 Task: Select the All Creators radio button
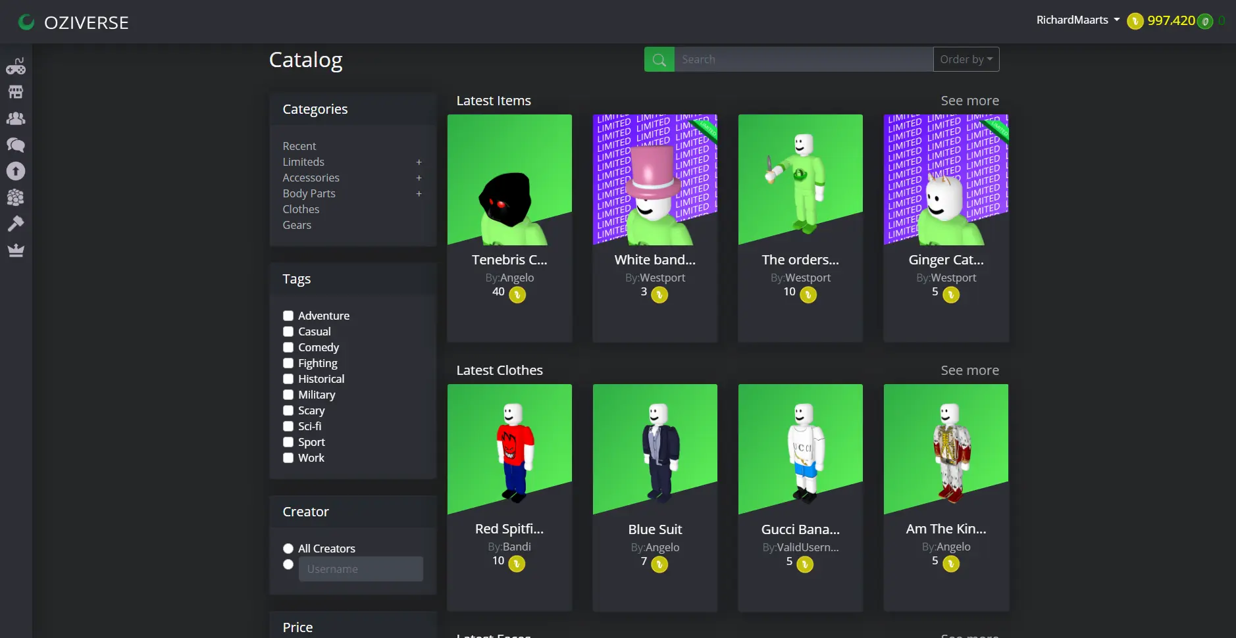coord(288,548)
